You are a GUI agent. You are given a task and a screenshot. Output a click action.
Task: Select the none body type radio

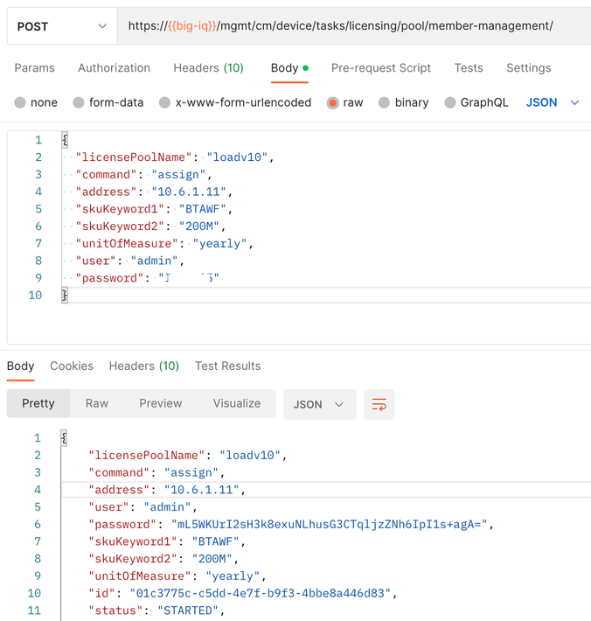point(20,103)
